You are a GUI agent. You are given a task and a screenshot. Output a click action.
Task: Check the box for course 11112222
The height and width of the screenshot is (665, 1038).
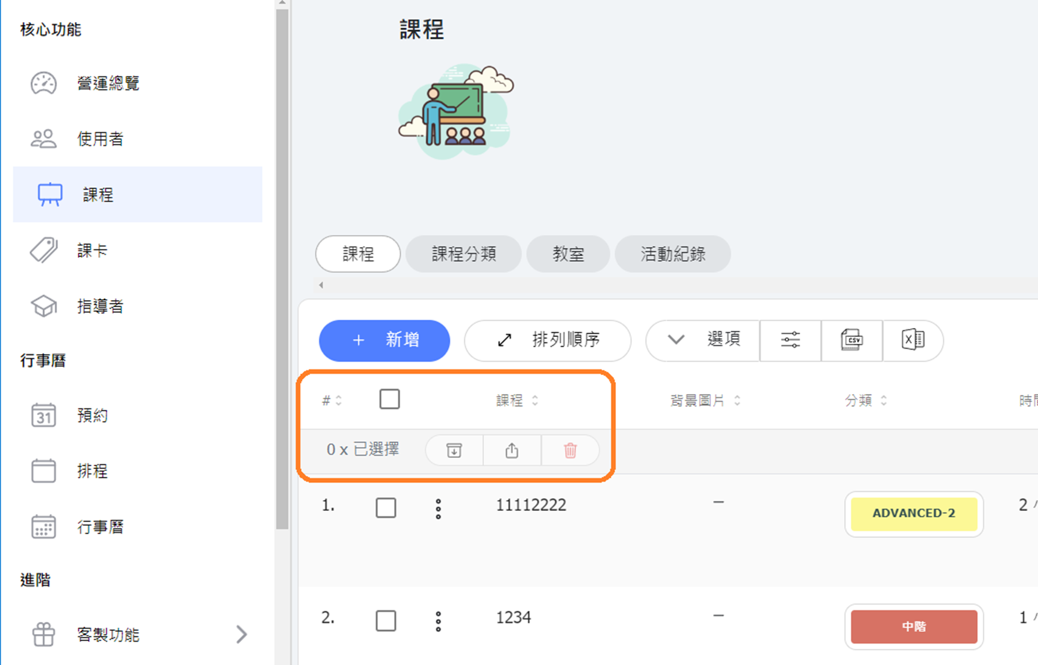(x=386, y=508)
